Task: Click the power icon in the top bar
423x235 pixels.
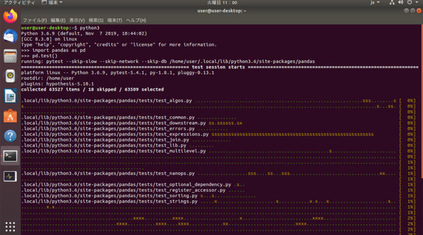Action: pyautogui.click(x=409, y=3)
